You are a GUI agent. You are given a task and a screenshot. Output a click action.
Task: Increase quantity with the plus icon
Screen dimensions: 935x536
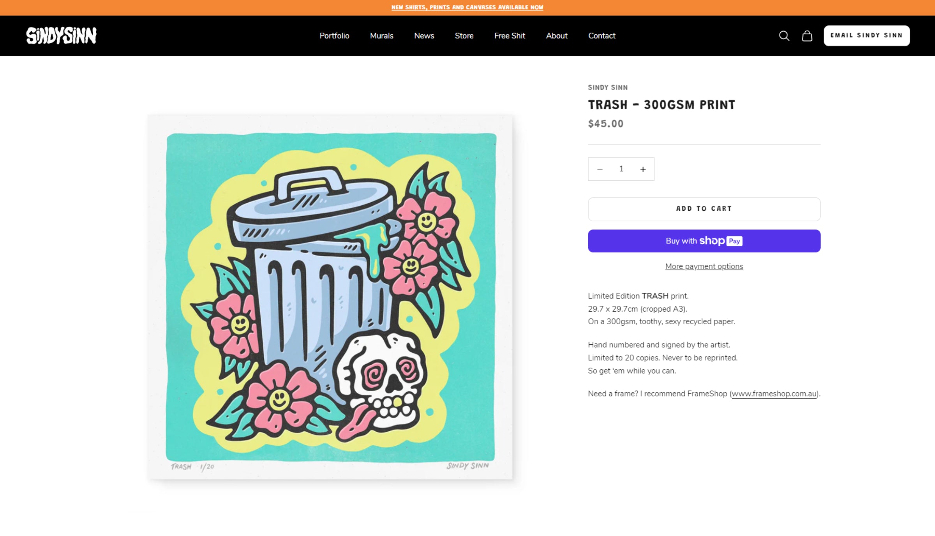[x=643, y=169]
